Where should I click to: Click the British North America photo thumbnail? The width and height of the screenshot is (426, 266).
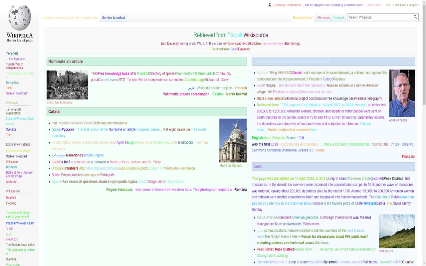(67, 85)
